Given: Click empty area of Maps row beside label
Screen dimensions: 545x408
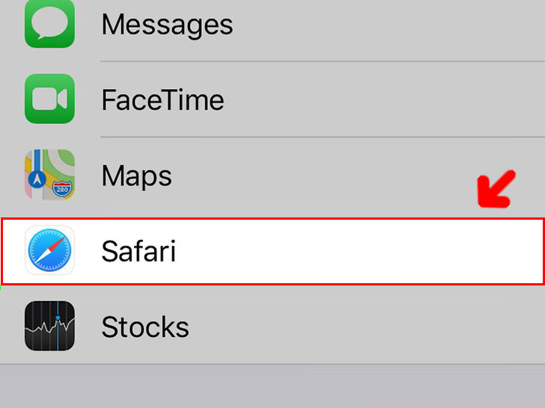Looking at the screenshot, I should click(x=313, y=176).
